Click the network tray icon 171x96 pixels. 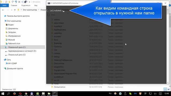[x=150, y=94]
